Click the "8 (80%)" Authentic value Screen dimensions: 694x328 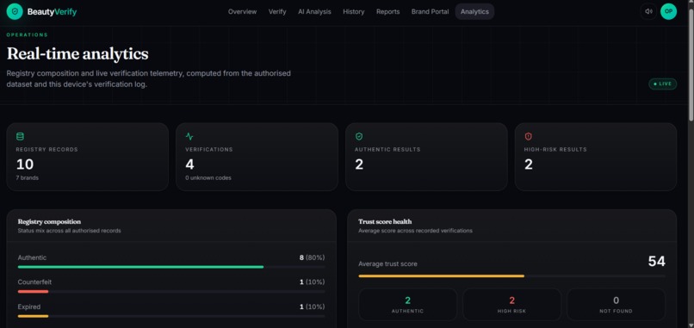[x=312, y=257]
